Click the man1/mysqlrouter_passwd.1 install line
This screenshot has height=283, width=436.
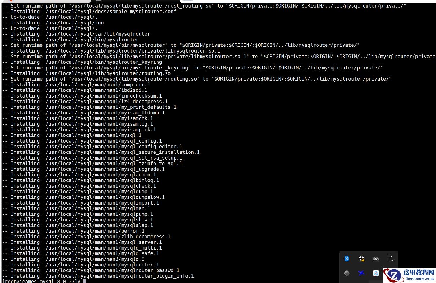tap(91, 270)
